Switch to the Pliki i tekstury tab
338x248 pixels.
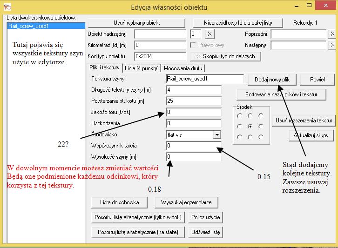105,67
